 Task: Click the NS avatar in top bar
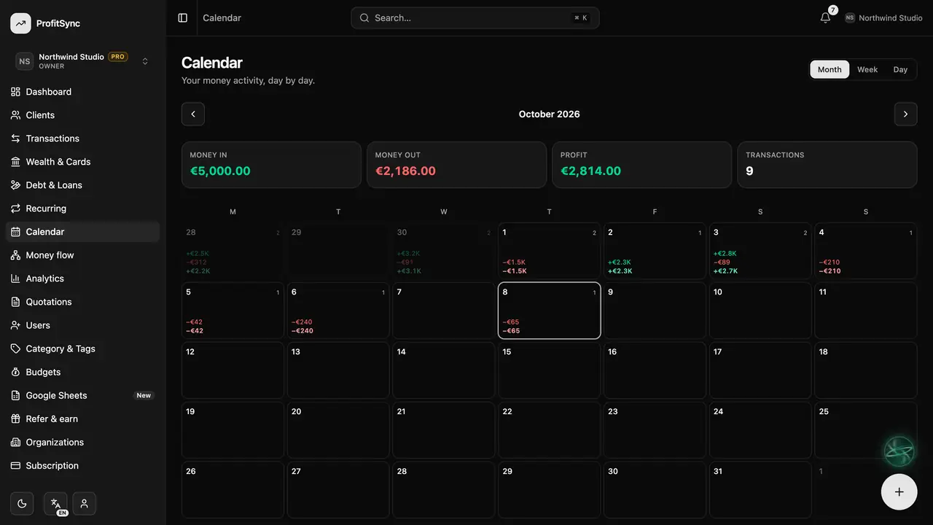[850, 18]
